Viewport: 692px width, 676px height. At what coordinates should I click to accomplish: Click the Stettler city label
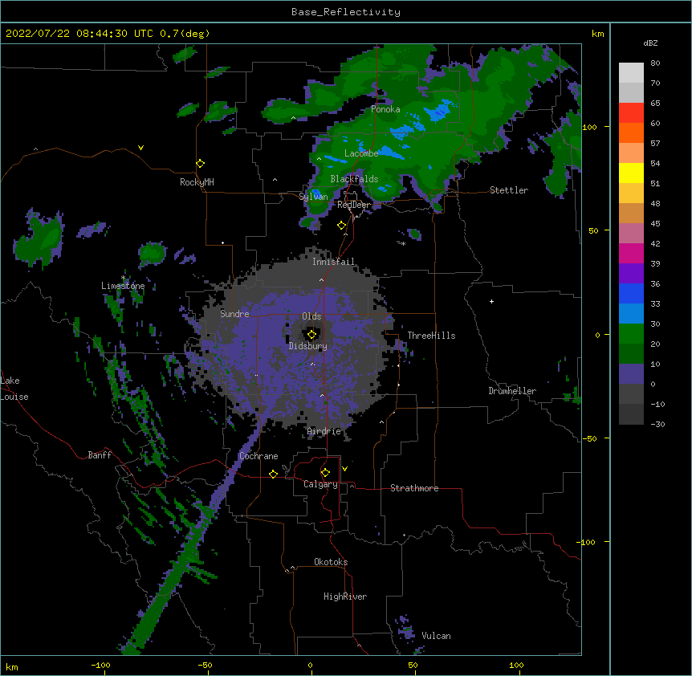pos(509,190)
